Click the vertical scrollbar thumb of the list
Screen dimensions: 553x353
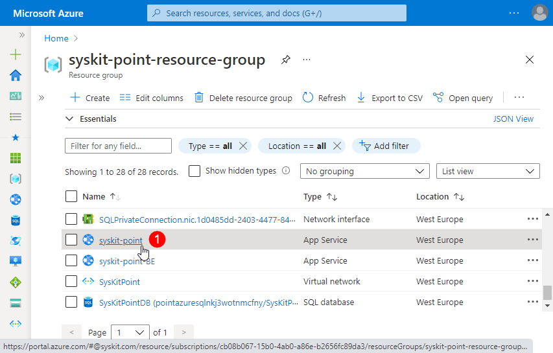coord(547,292)
